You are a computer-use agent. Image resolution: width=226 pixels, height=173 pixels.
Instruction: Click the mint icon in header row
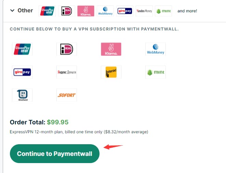click(163, 11)
